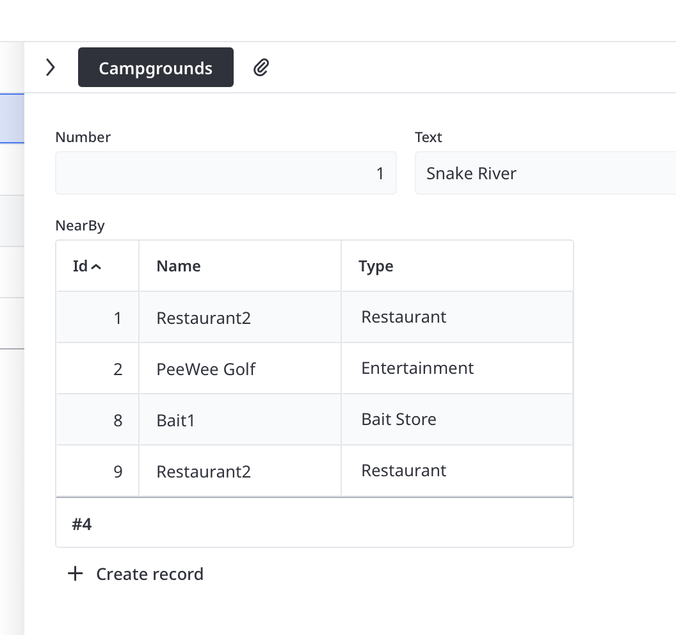This screenshot has height=635, width=676.
Task: Collapse panel with the chevron arrow
Action: click(x=51, y=67)
